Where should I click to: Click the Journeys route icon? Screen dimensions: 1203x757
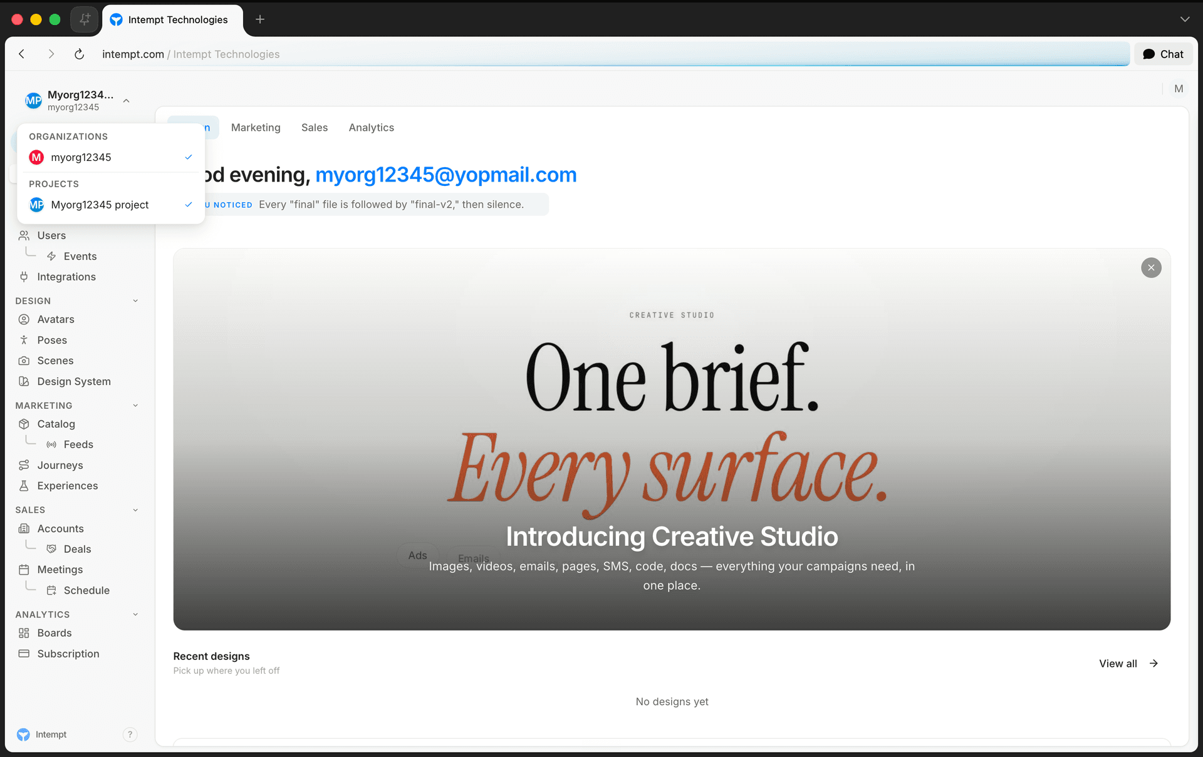click(x=24, y=465)
